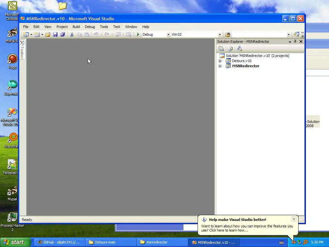Click the Save All toolbar icon
The image size is (329, 247).
pyautogui.click(x=63, y=34)
